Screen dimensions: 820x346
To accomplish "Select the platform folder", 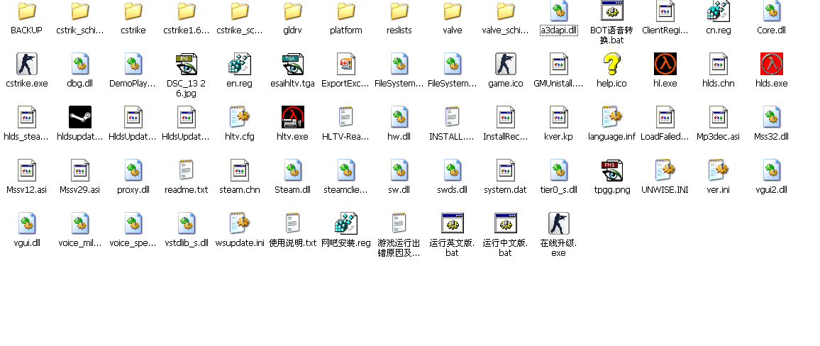I will (x=345, y=11).
